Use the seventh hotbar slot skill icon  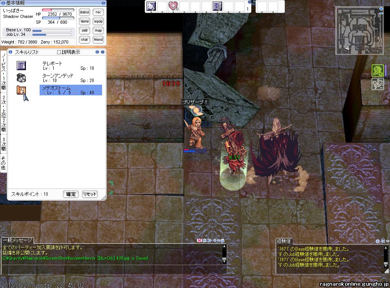217,6
